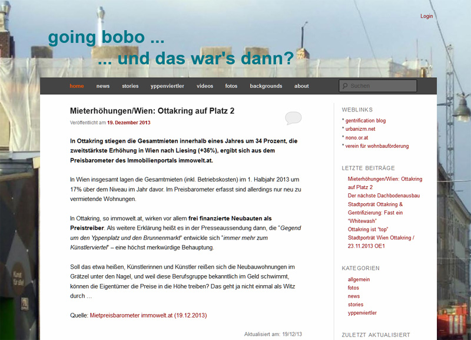Open 'verein für wohnbauförderung' weblink
The image size is (471, 340).
coord(377,146)
